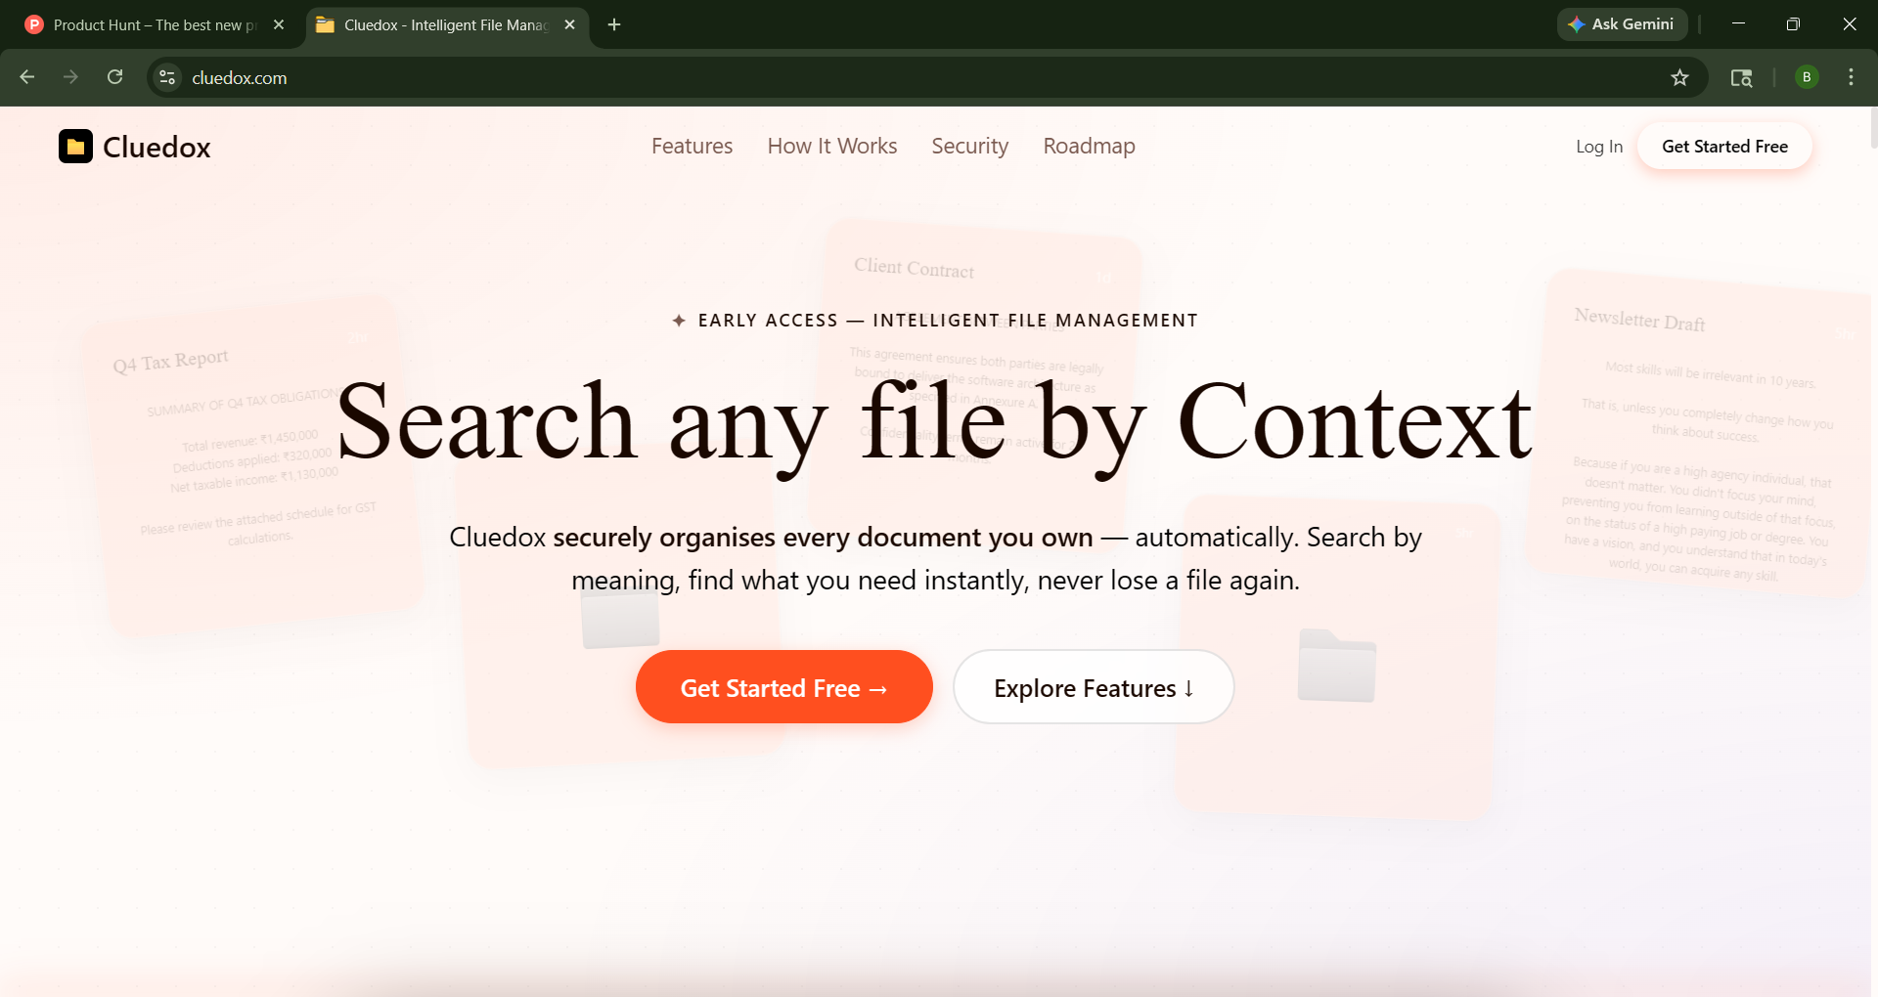Close the Cluedox tab
Screen dimensions: 1878x997
[x=569, y=24]
